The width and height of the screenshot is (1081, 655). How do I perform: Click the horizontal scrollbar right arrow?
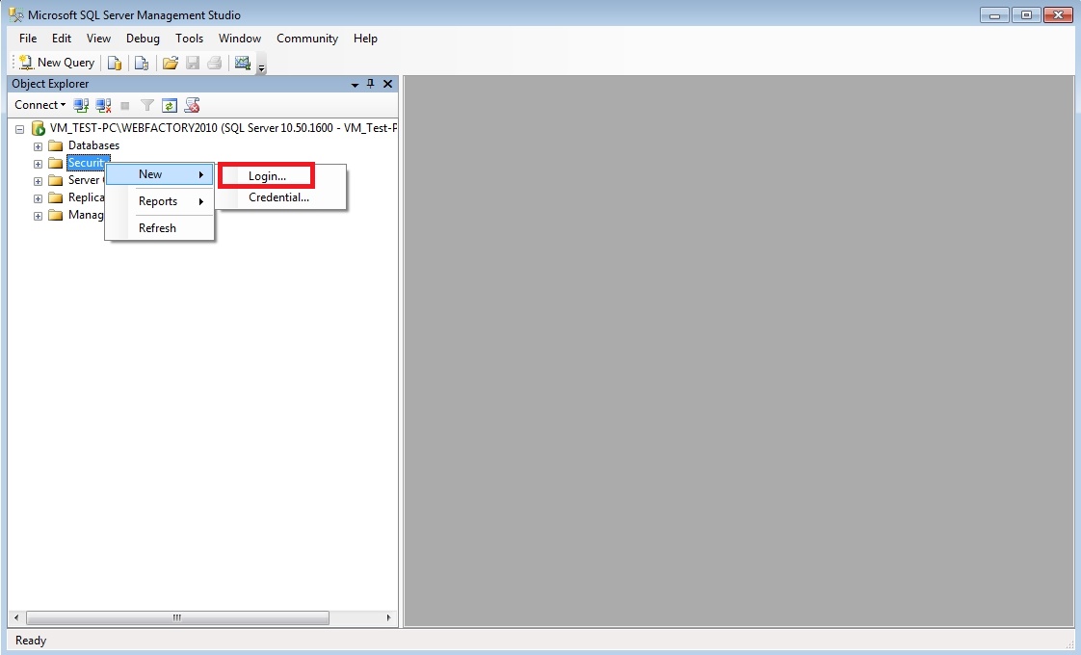pos(389,617)
